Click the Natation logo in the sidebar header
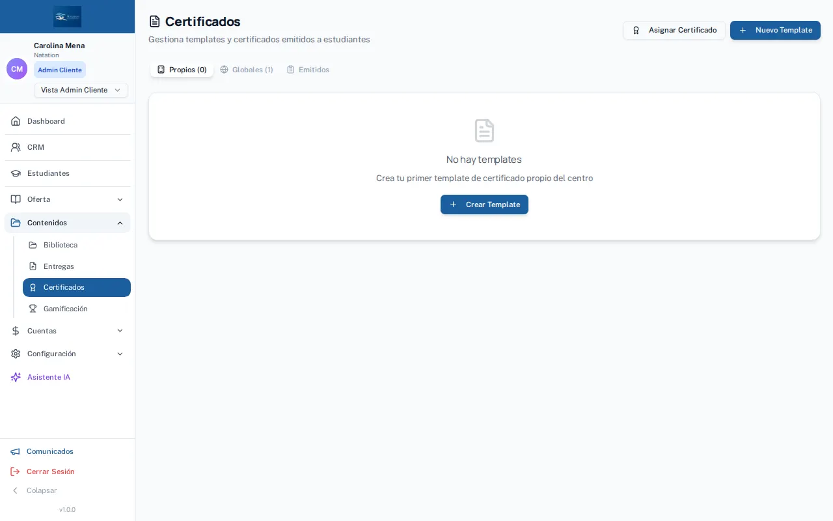This screenshot has width=833, height=521. (68, 16)
